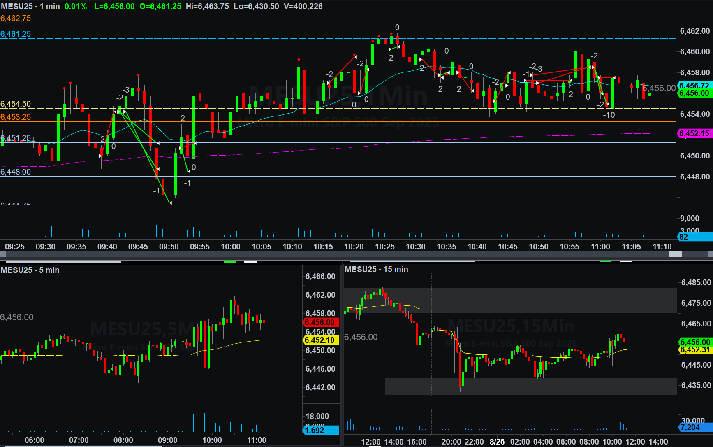
Task: Click the upper gray zone on 15 min chart
Action: click(510, 300)
